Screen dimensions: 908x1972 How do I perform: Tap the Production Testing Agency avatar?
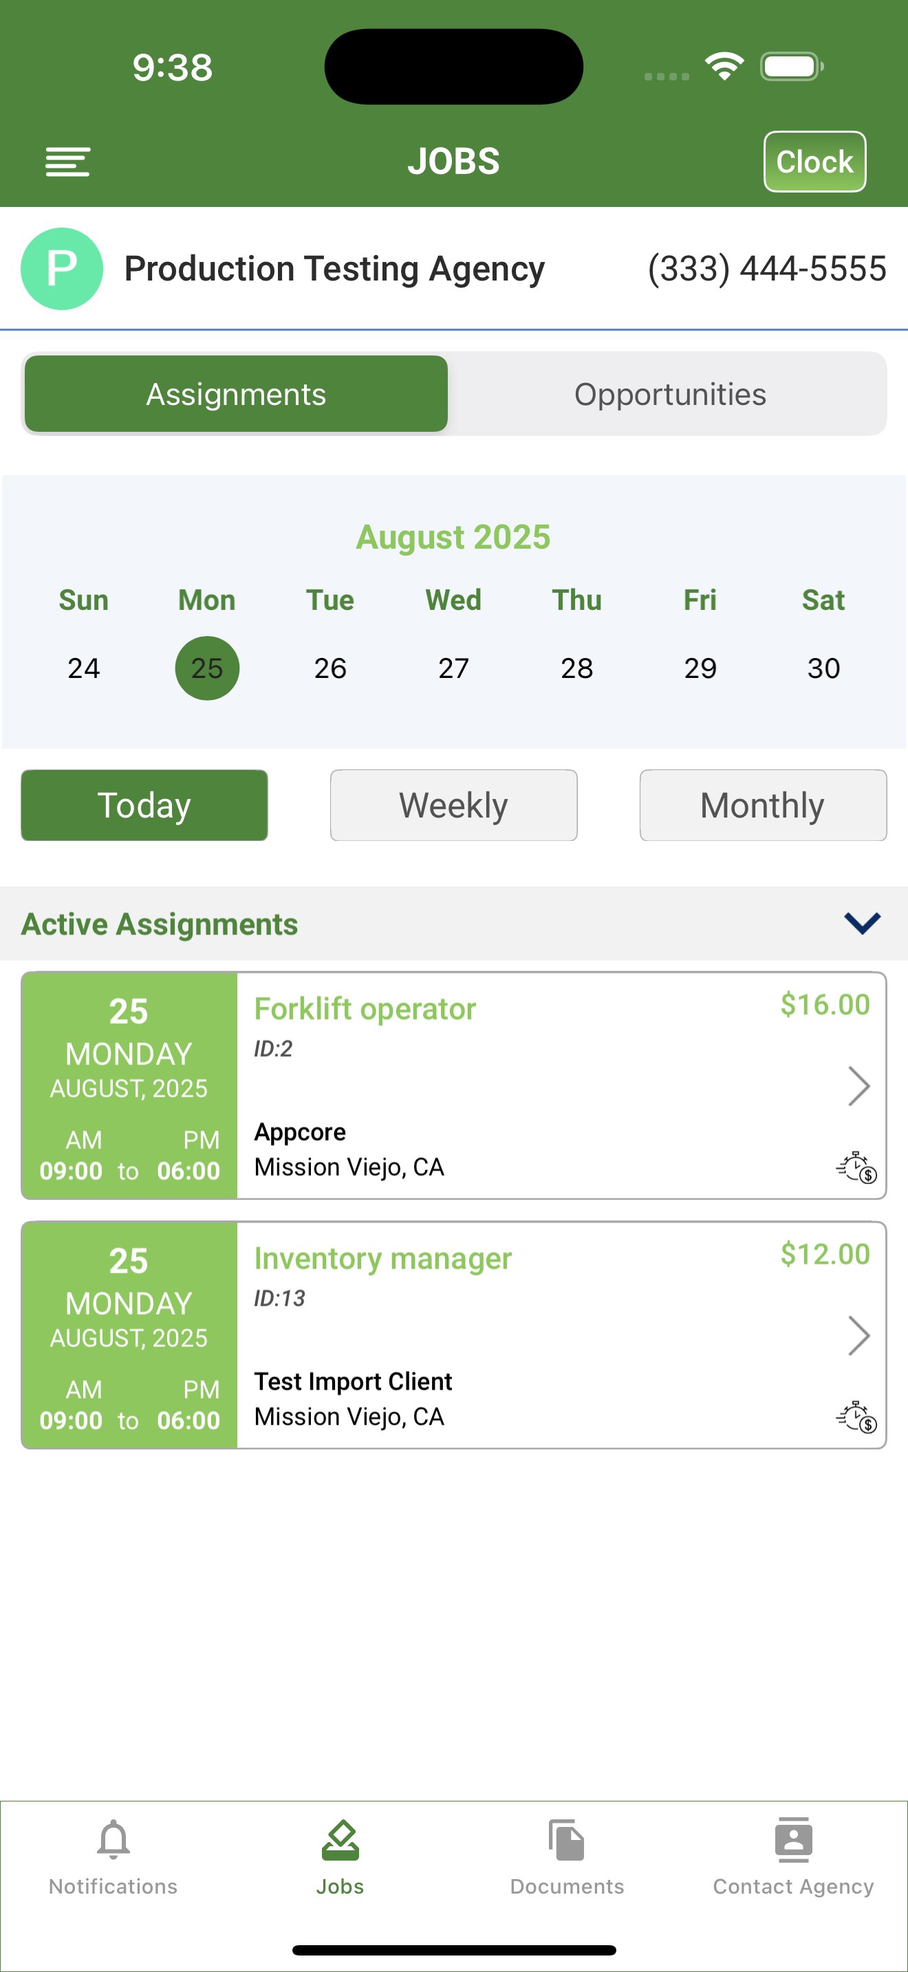click(x=62, y=269)
